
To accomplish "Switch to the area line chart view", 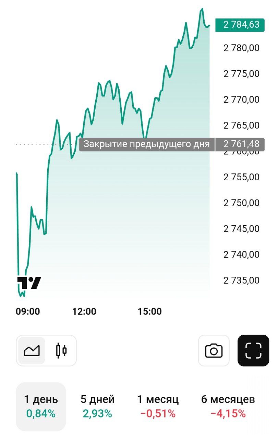I will coord(32,350).
